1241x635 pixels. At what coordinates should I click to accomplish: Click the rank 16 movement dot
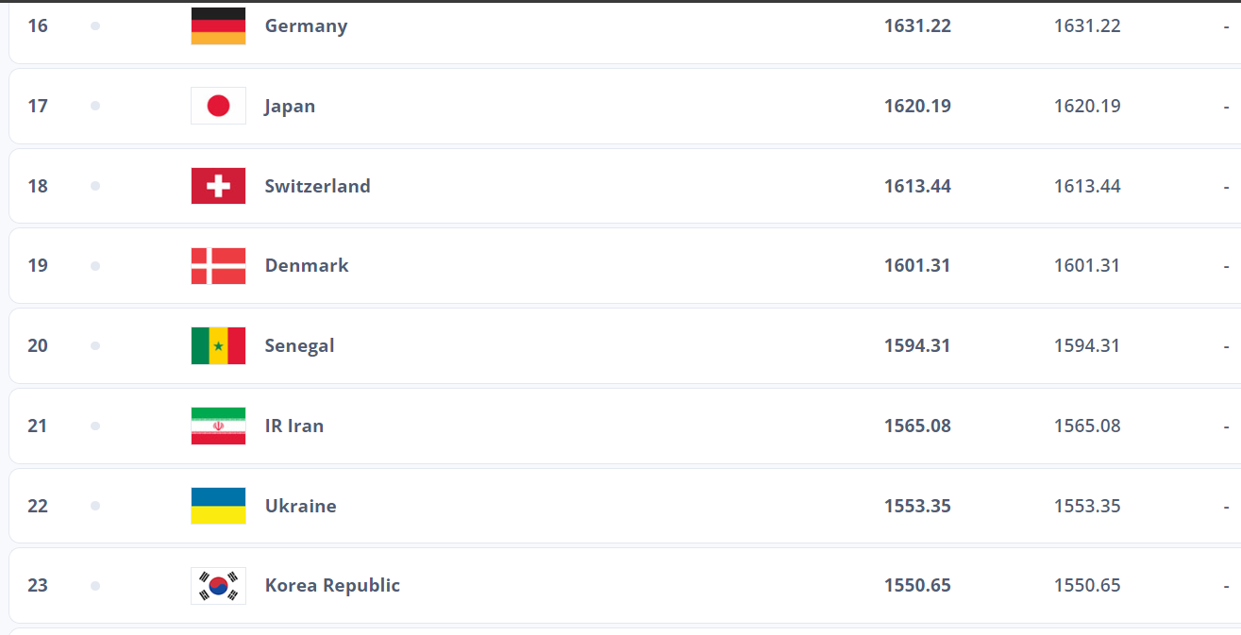pos(94,26)
